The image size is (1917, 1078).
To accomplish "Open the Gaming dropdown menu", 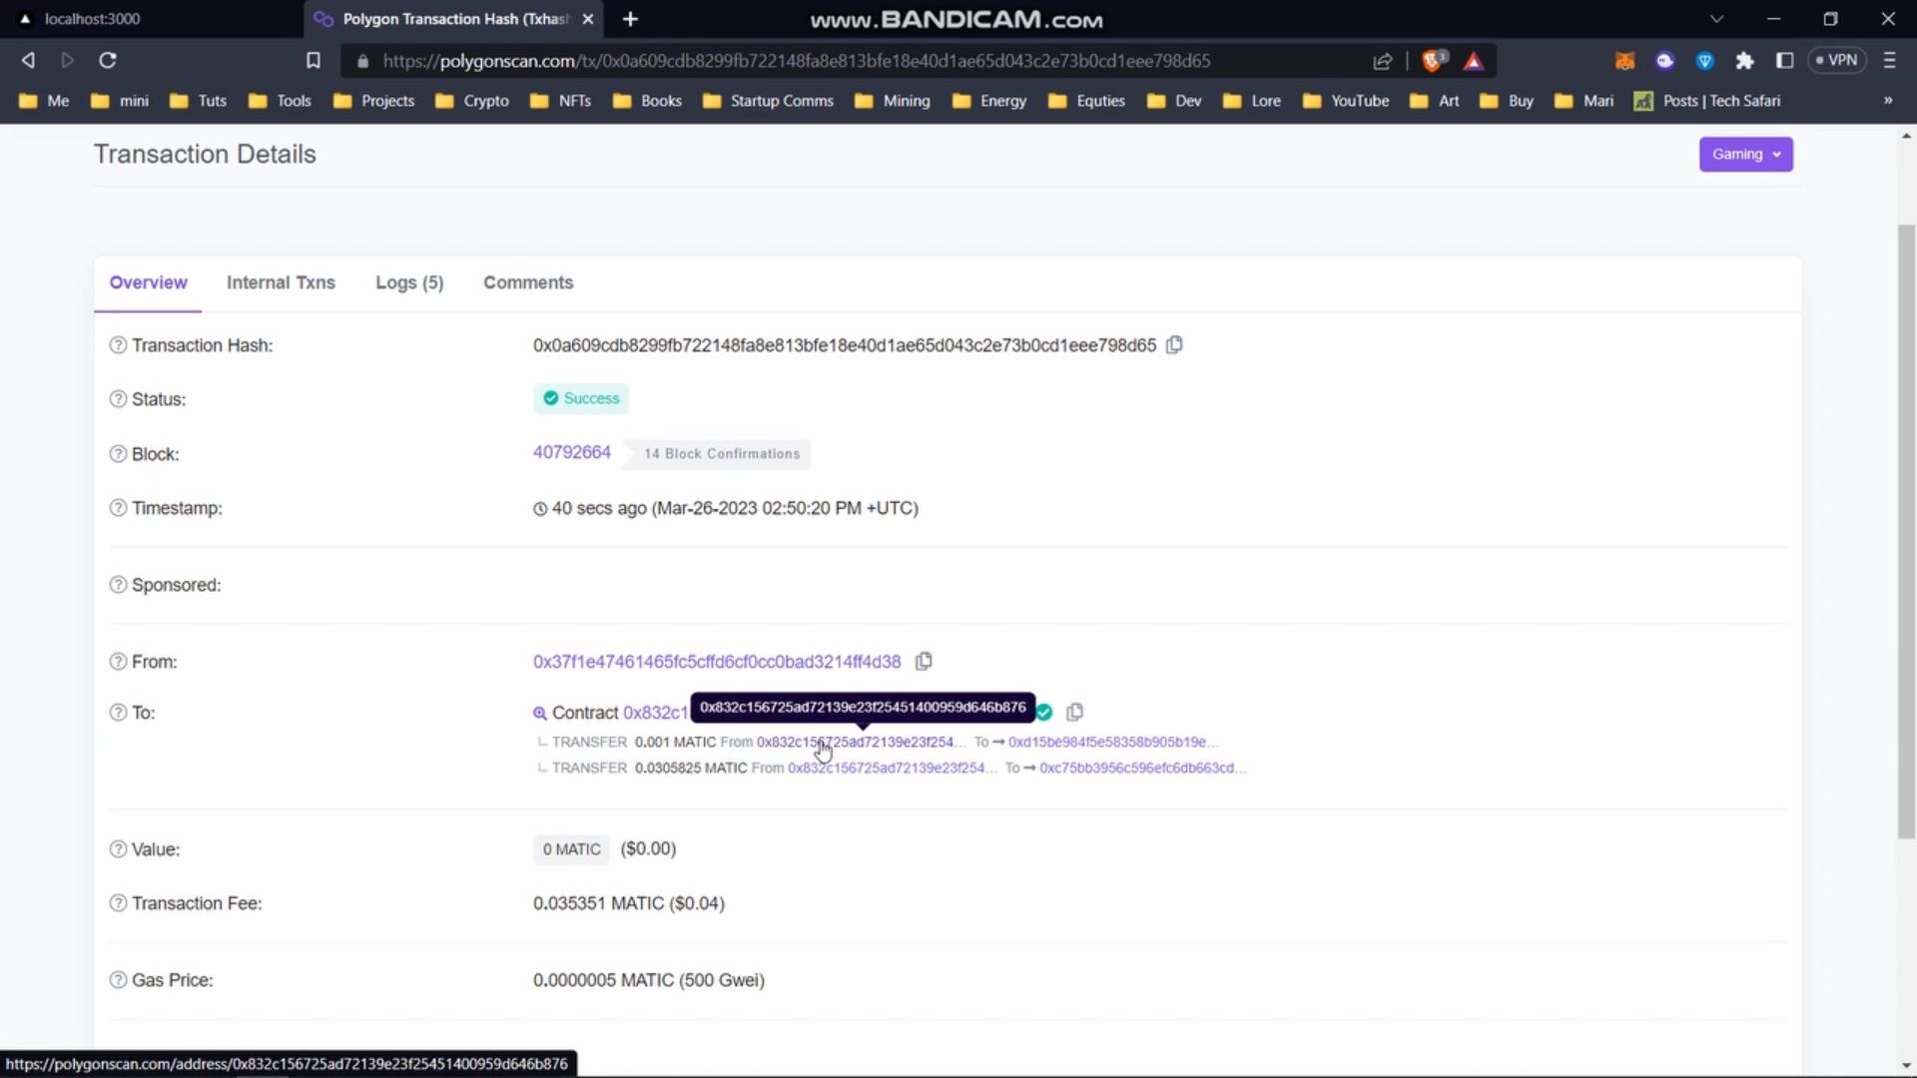I will pyautogui.click(x=1746, y=154).
